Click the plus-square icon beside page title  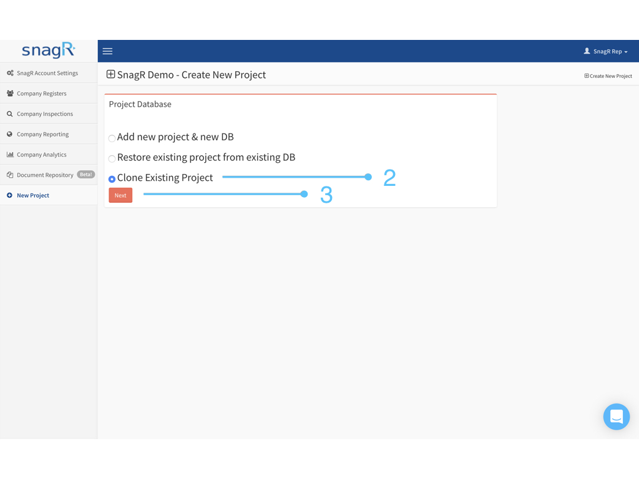(110, 74)
